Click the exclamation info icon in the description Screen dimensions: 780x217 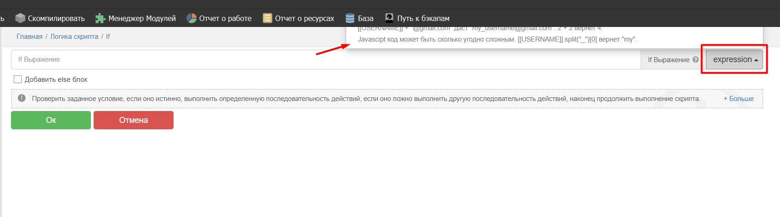tap(21, 98)
